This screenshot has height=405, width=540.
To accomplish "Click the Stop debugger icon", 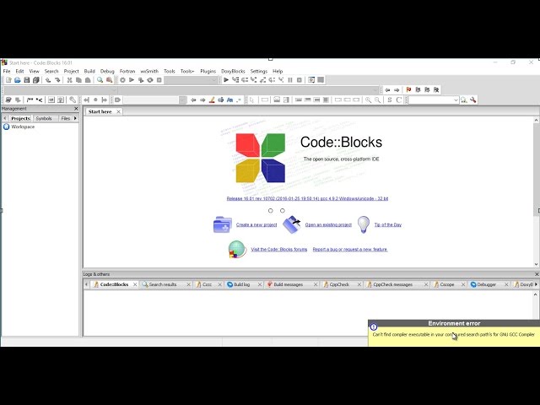I will [300, 80].
